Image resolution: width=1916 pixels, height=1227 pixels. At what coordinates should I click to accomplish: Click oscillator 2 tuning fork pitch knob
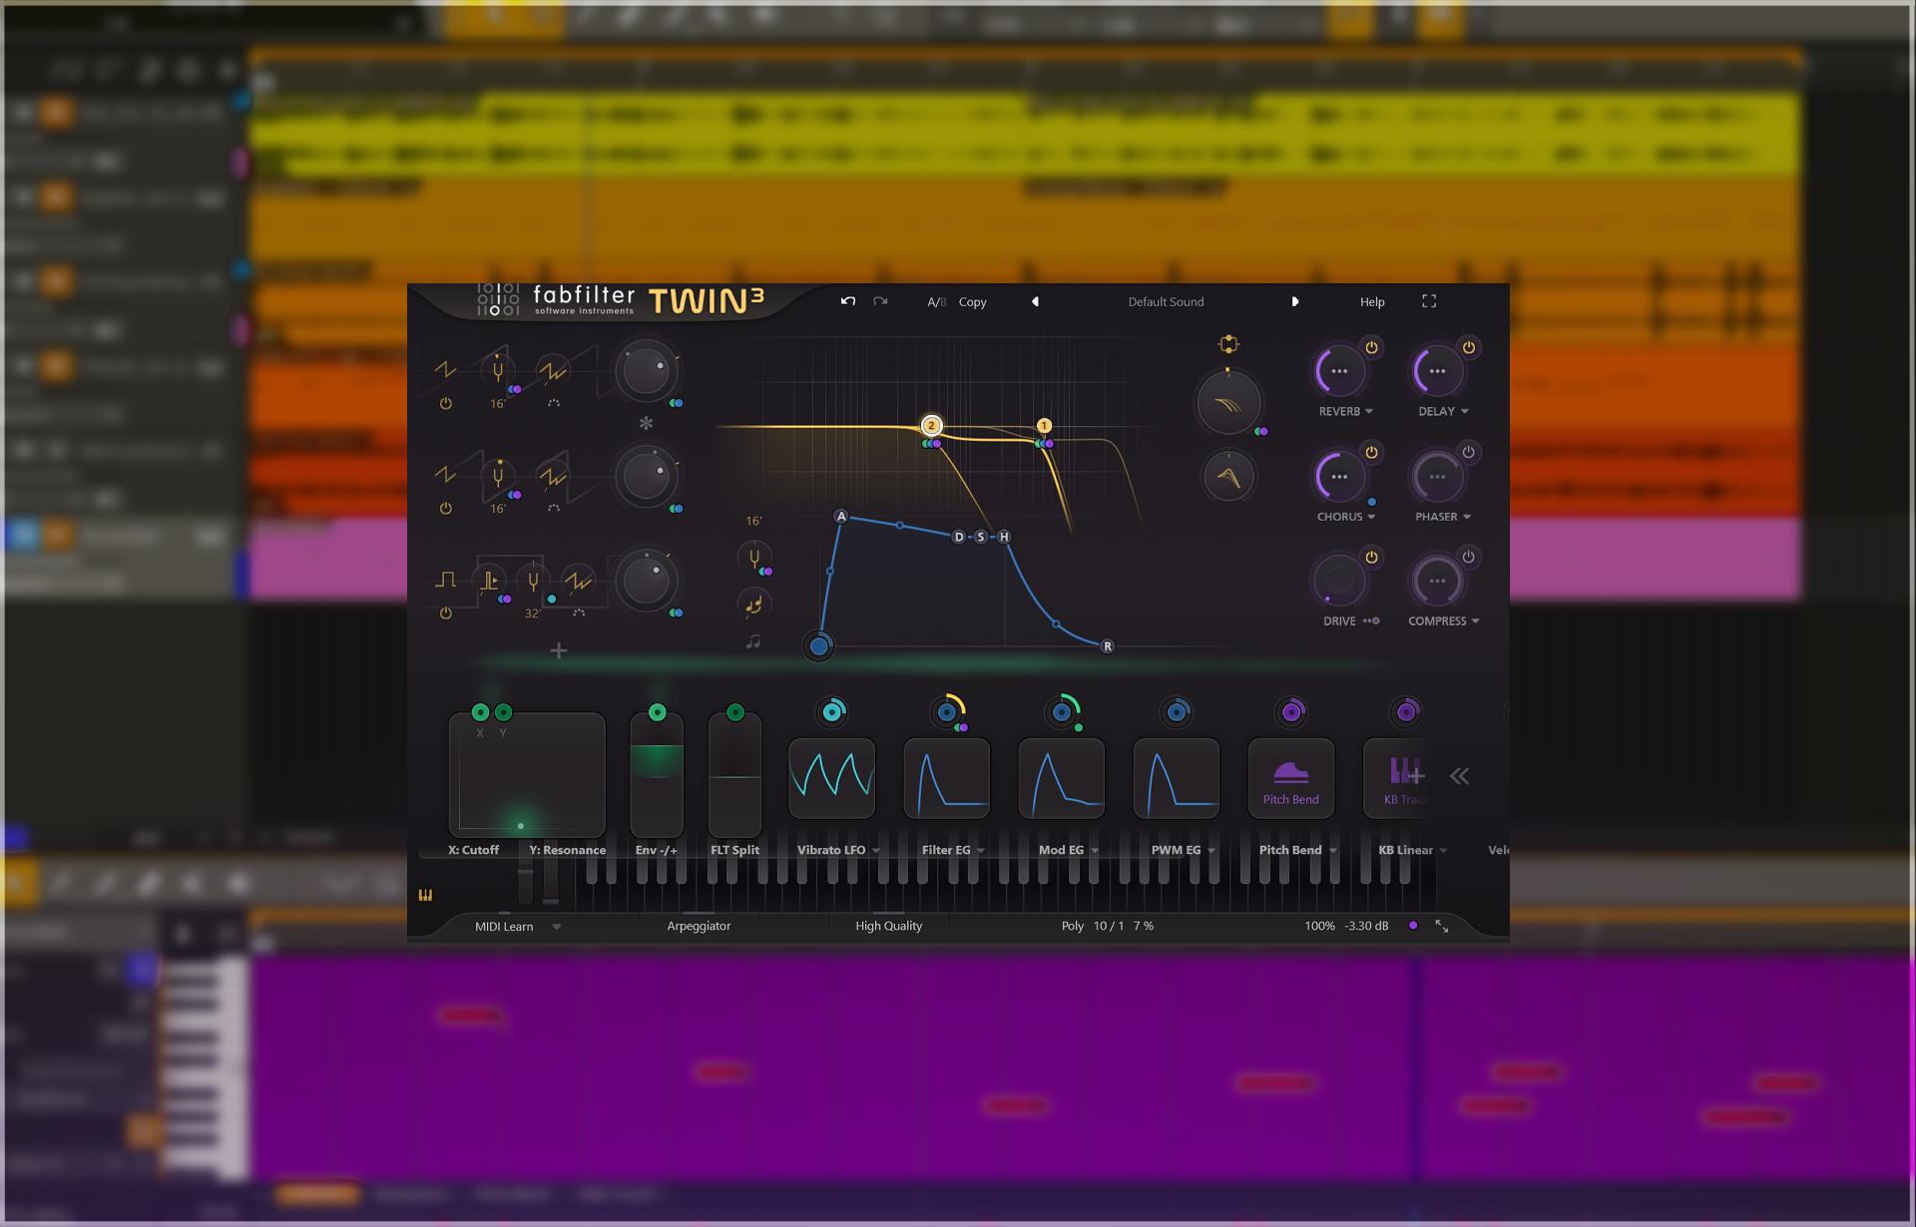[497, 476]
